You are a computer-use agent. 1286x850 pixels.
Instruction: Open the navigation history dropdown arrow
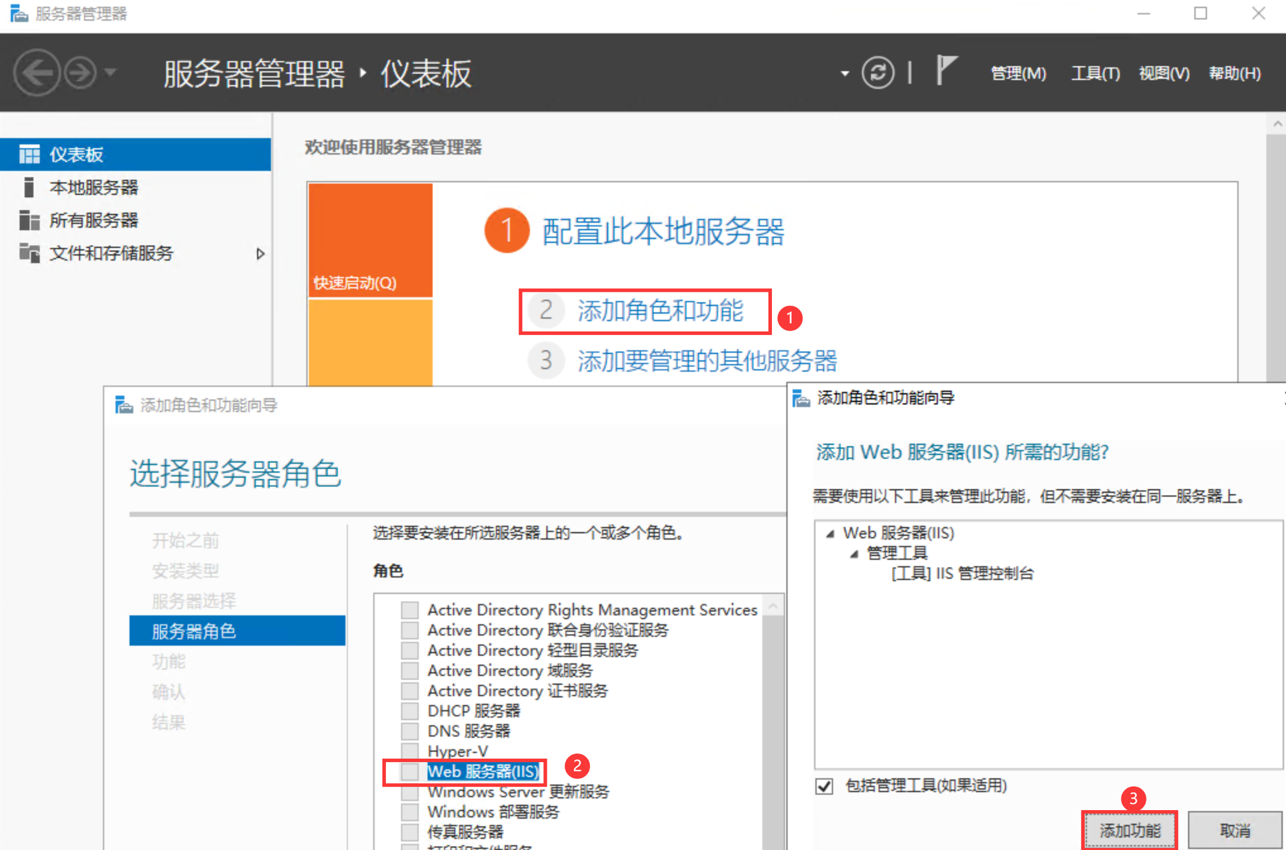111,72
